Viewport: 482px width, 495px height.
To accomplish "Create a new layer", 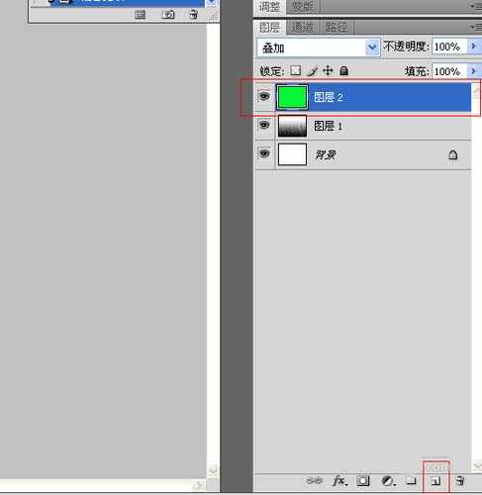I will [435, 481].
